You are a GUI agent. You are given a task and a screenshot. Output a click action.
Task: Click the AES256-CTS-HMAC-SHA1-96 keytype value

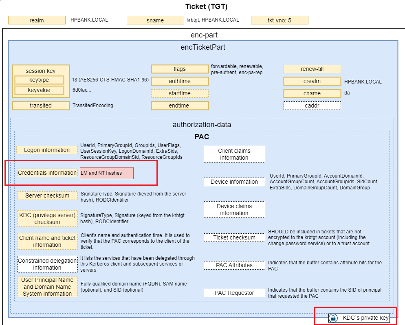[x=110, y=80]
